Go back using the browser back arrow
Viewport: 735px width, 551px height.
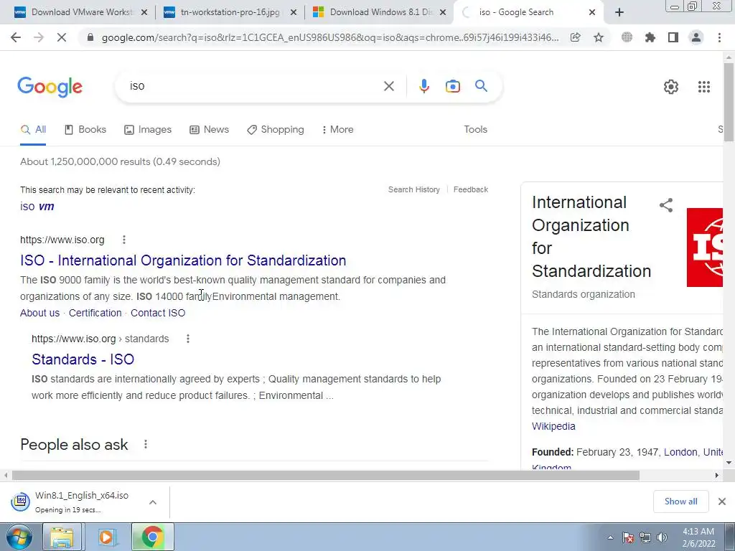(16, 37)
